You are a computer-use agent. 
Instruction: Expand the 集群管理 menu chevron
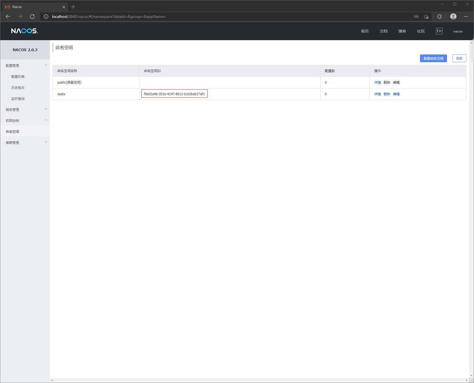click(x=46, y=142)
